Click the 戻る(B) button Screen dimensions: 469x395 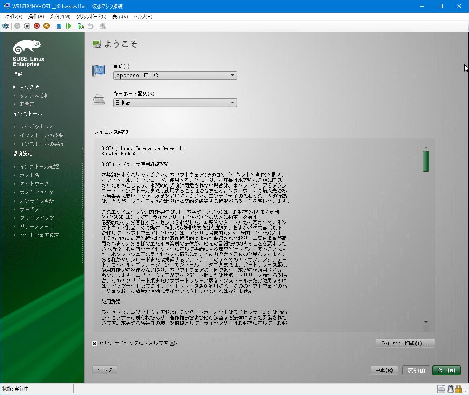tap(416, 371)
